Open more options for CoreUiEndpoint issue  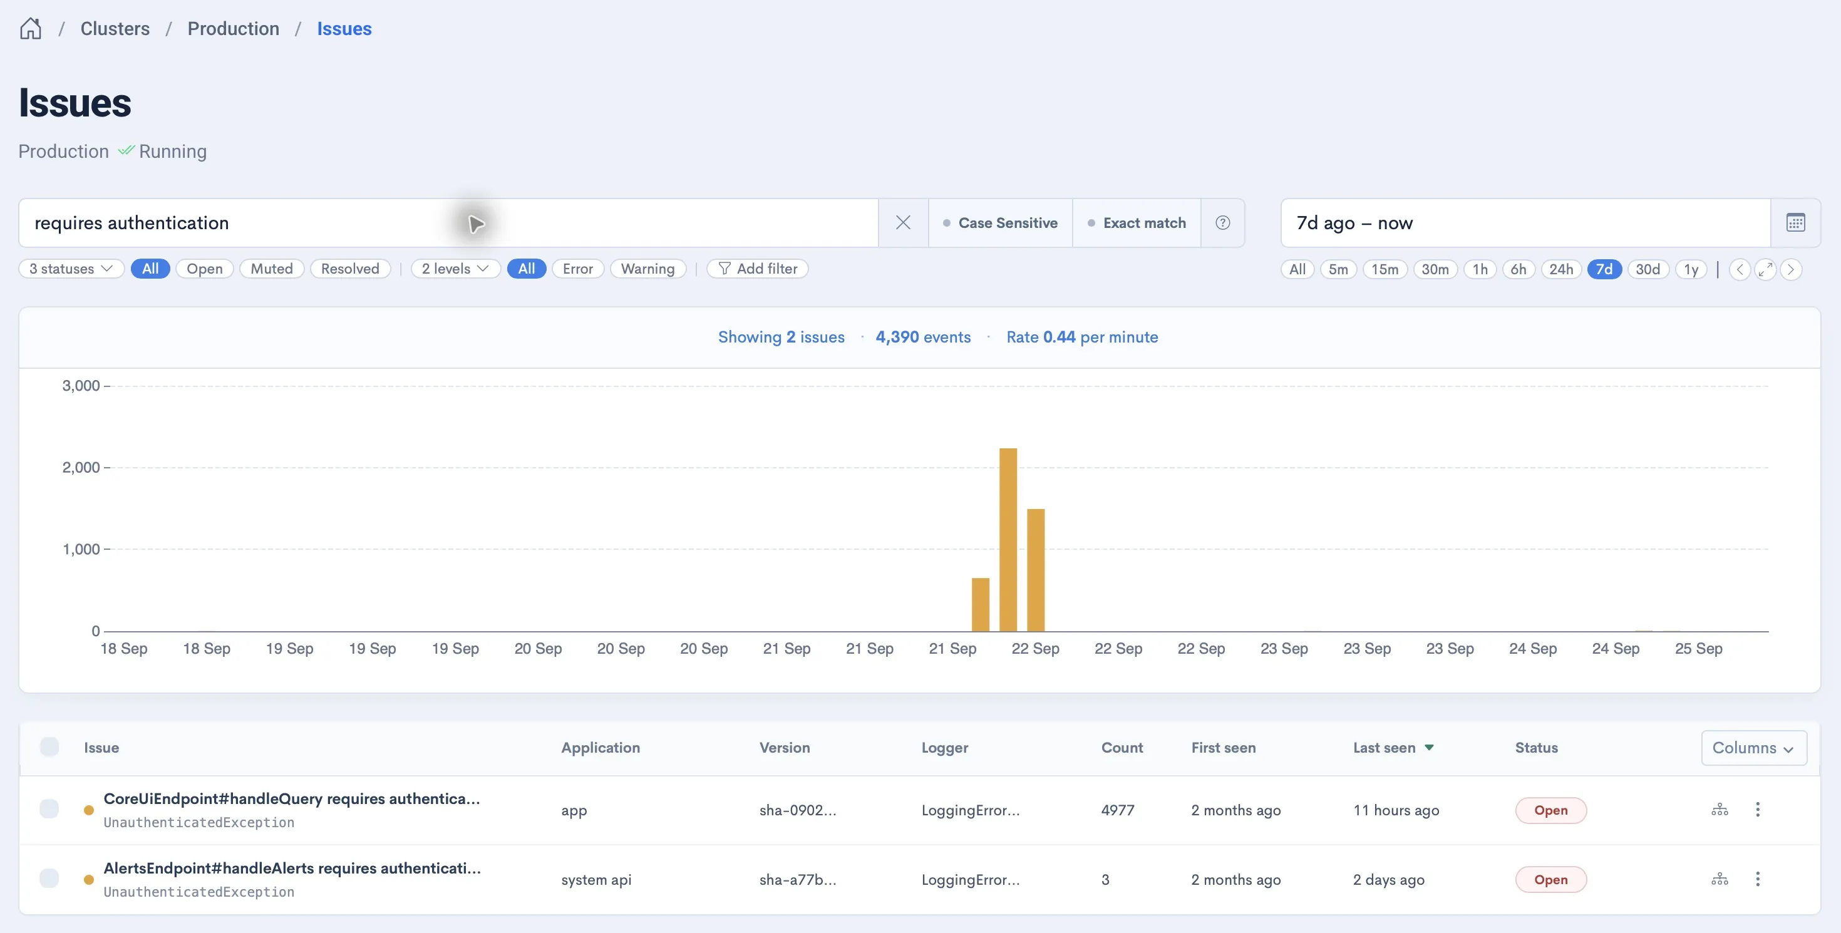pos(1757,810)
